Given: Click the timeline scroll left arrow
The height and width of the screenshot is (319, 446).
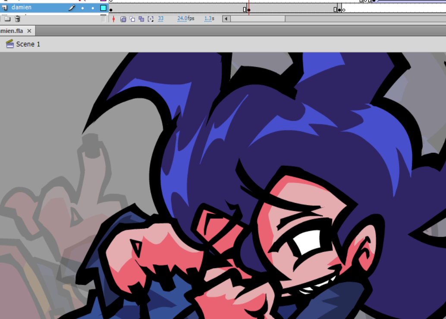Looking at the screenshot, I should tap(226, 19).
